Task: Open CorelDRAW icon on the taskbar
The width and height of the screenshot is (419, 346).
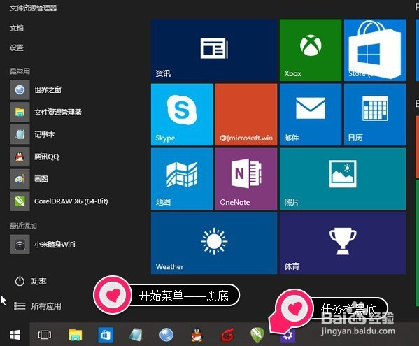Action: [257, 335]
